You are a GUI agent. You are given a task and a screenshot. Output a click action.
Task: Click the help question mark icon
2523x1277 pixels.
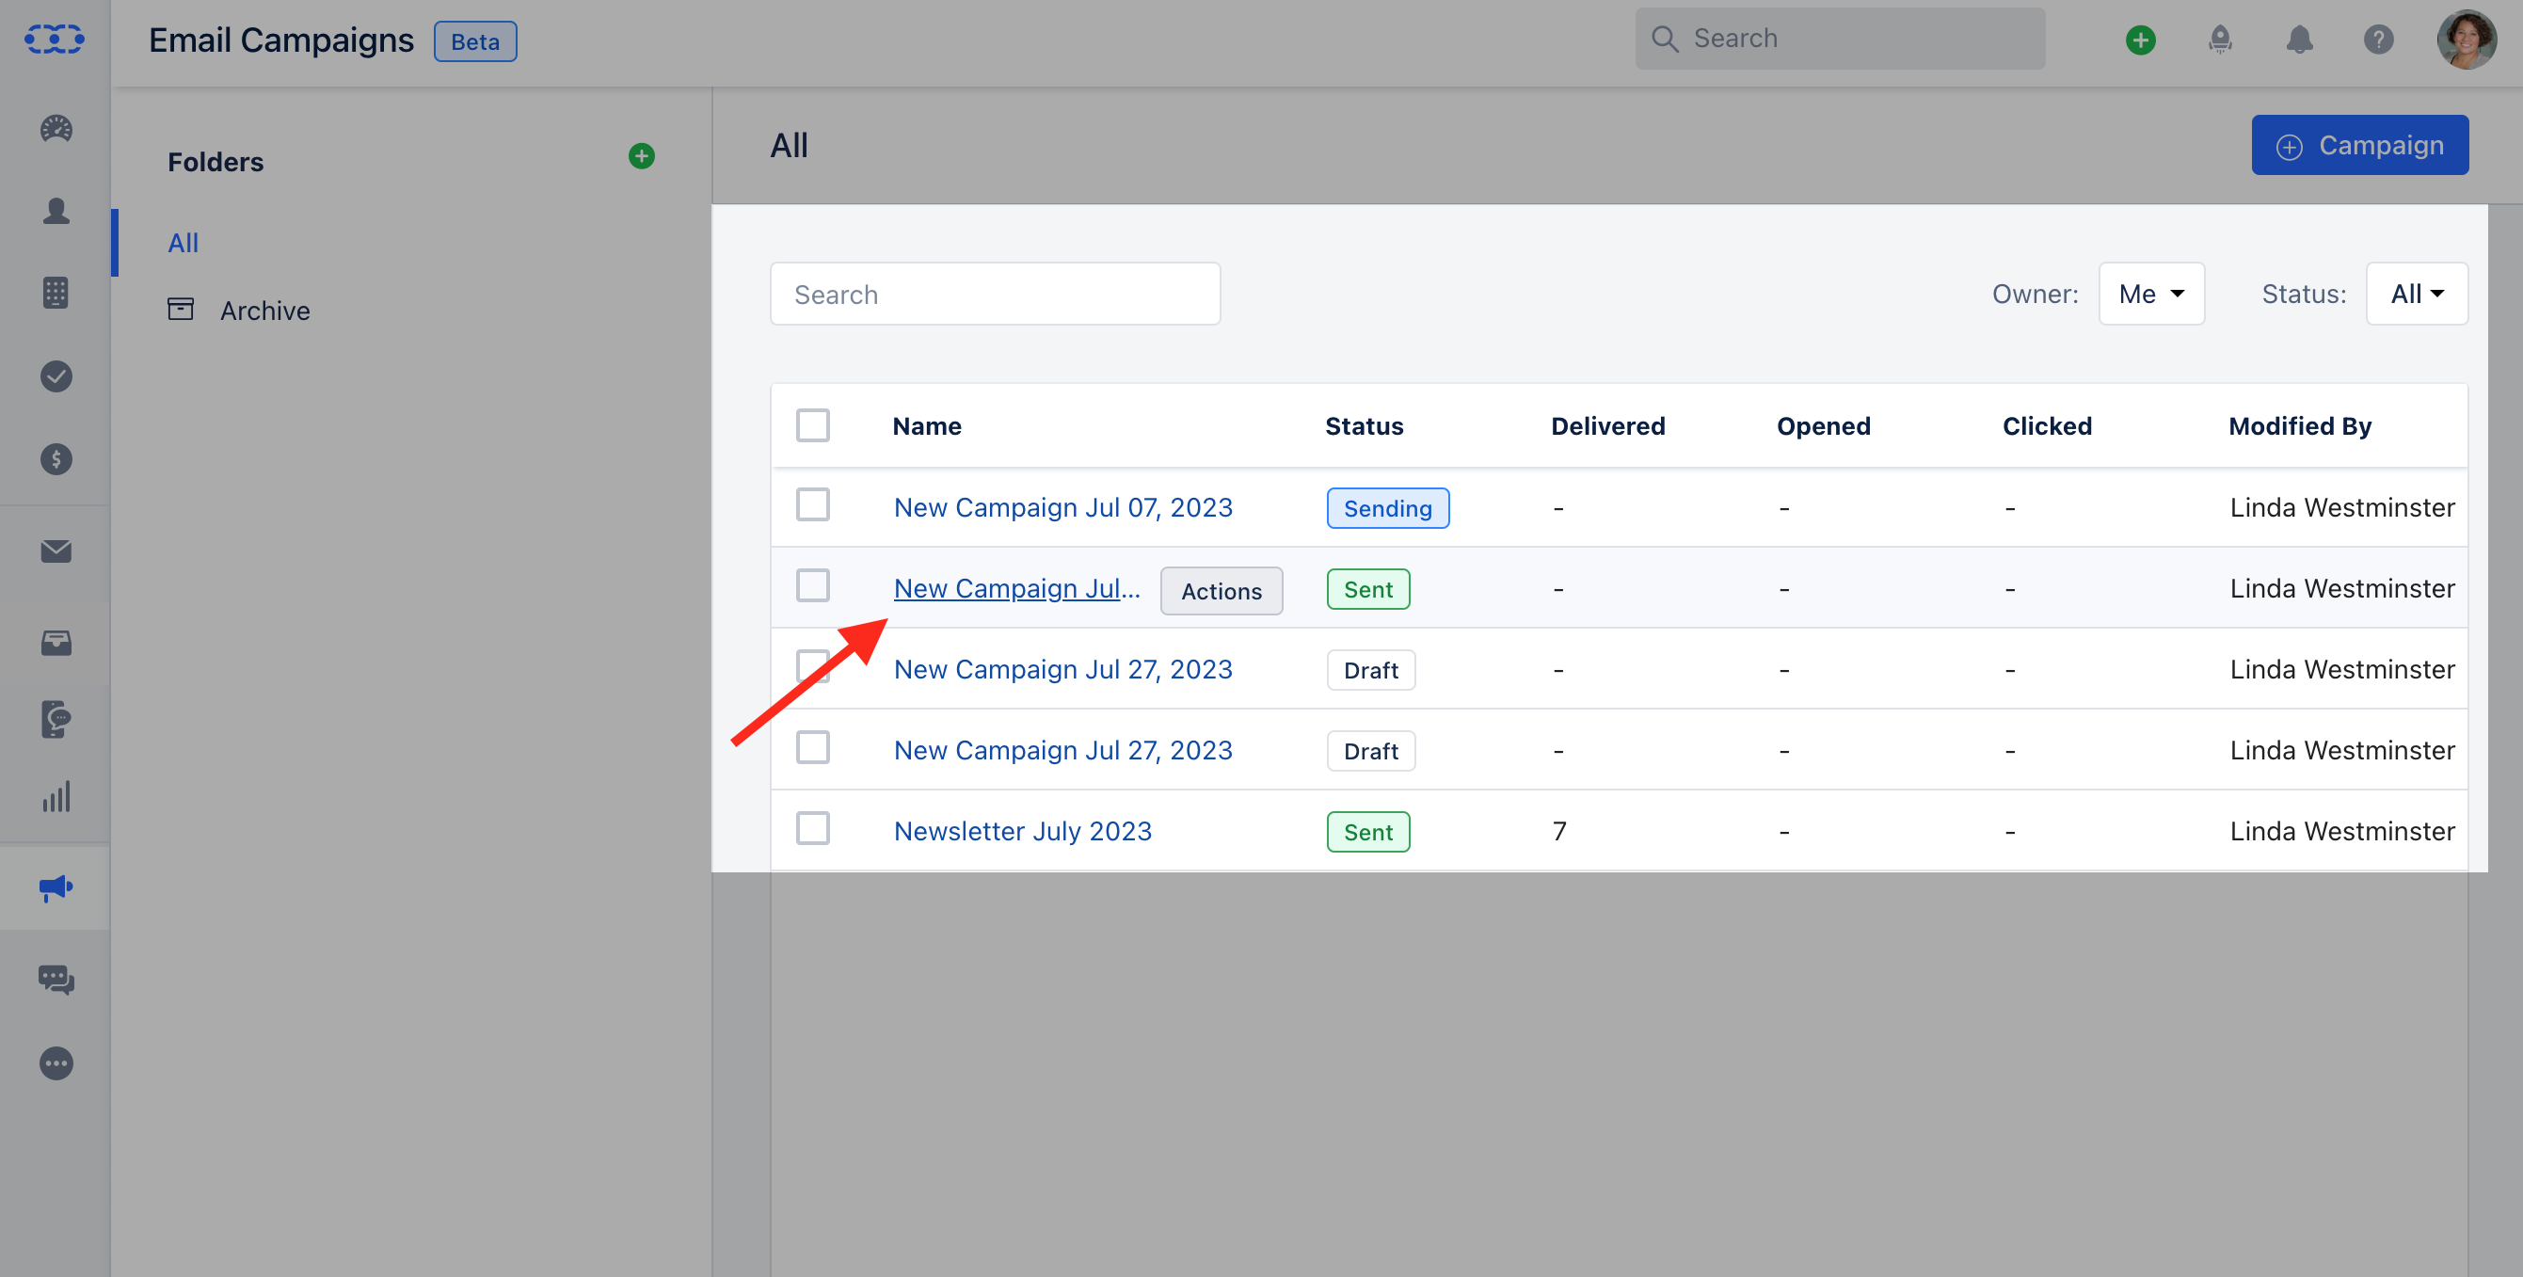[2378, 40]
